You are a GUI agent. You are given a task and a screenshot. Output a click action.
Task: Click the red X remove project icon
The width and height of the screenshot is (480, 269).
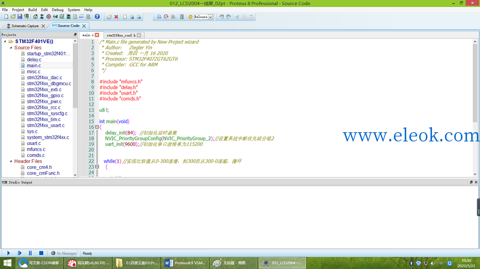pyautogui.click(x=117, y=17)
